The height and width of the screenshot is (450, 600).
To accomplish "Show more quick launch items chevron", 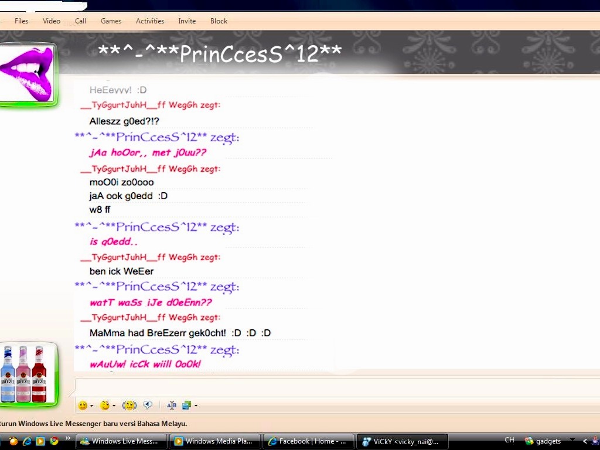I will point(67,438).
